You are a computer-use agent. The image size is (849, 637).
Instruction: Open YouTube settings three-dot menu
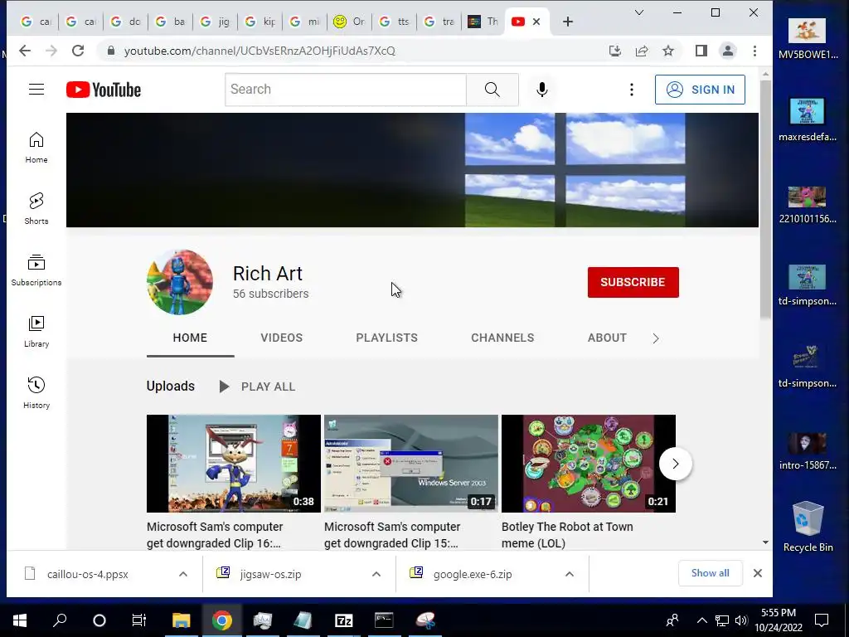coord(631,90)
